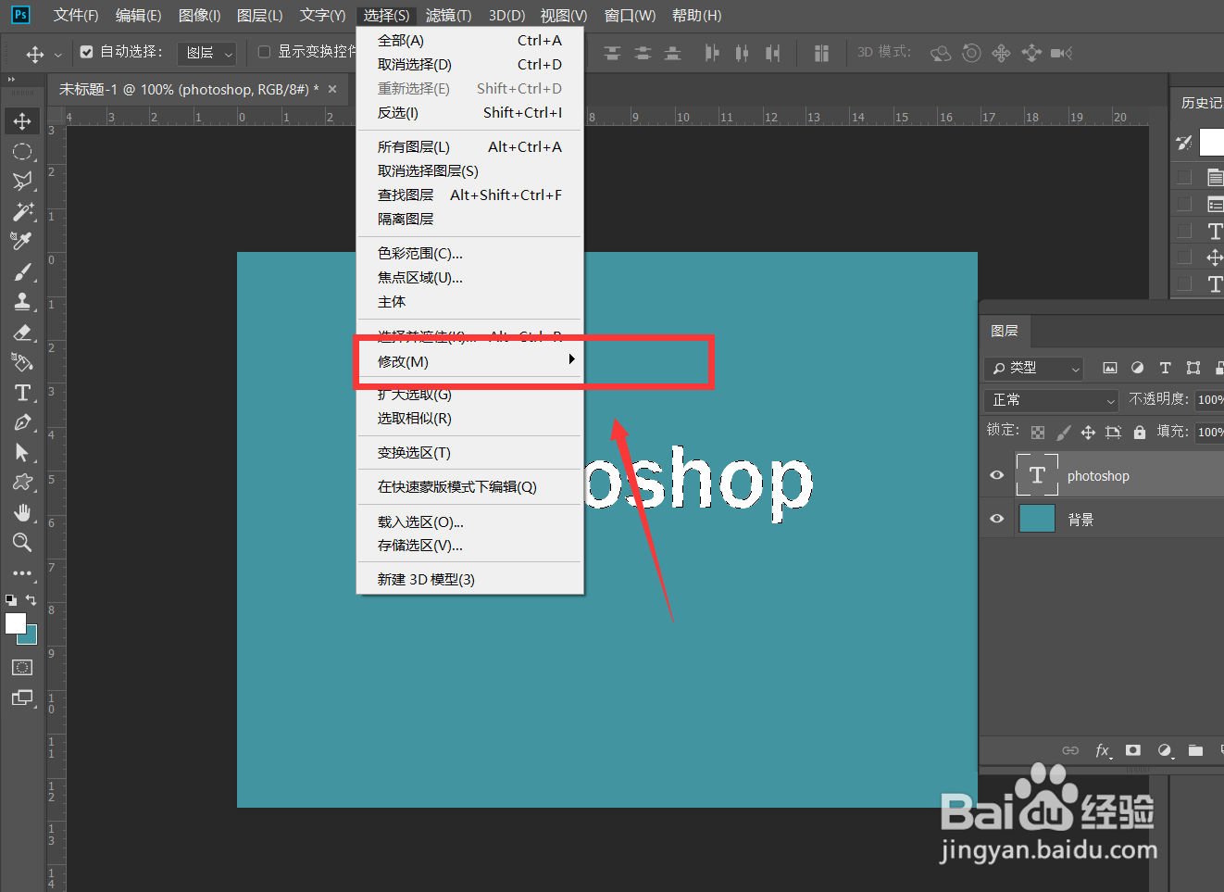The width and height of the screenshot is (1224, 892).
Task: Select the Zoom tool
Action: pos(22,542)
